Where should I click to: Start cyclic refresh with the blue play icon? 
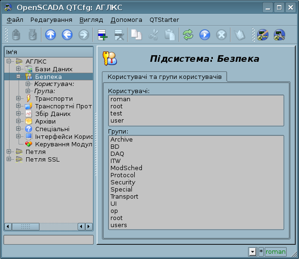(204, 35)
